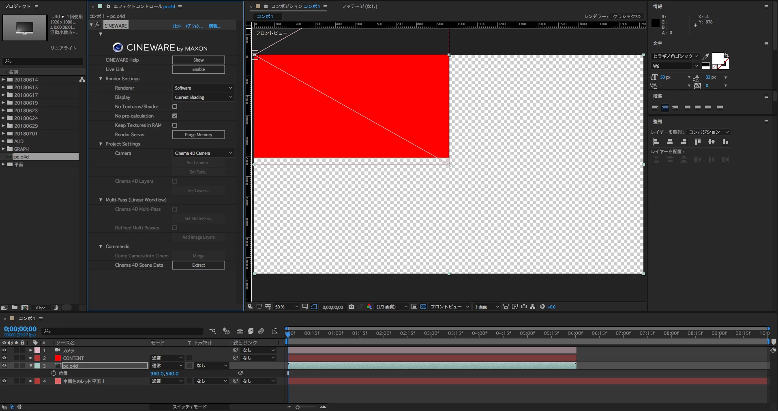
Task: Take a snapshot with the camera icon
Action: (351, 307)
